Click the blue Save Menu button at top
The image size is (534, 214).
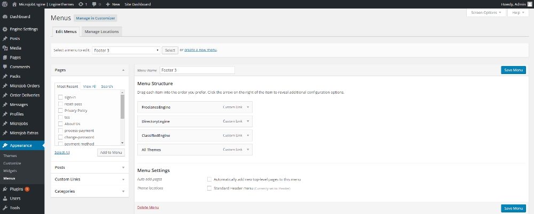tap(513, 70)
